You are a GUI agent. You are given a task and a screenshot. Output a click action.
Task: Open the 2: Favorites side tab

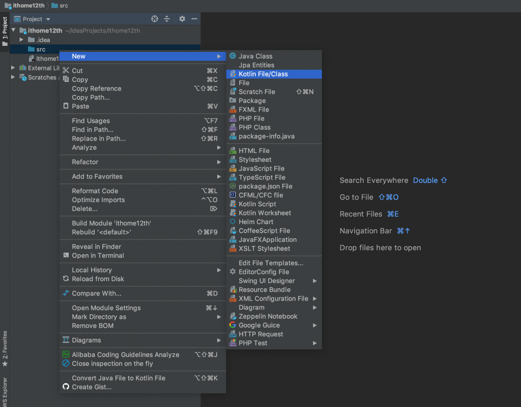[5, 348]
